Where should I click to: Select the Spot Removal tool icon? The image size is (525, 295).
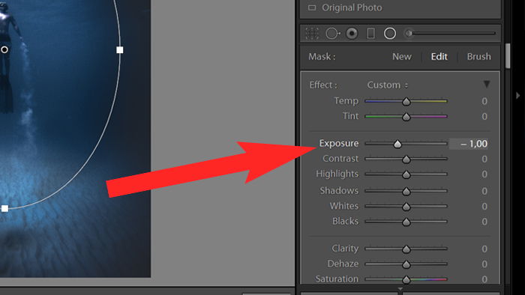click(332, 34)
